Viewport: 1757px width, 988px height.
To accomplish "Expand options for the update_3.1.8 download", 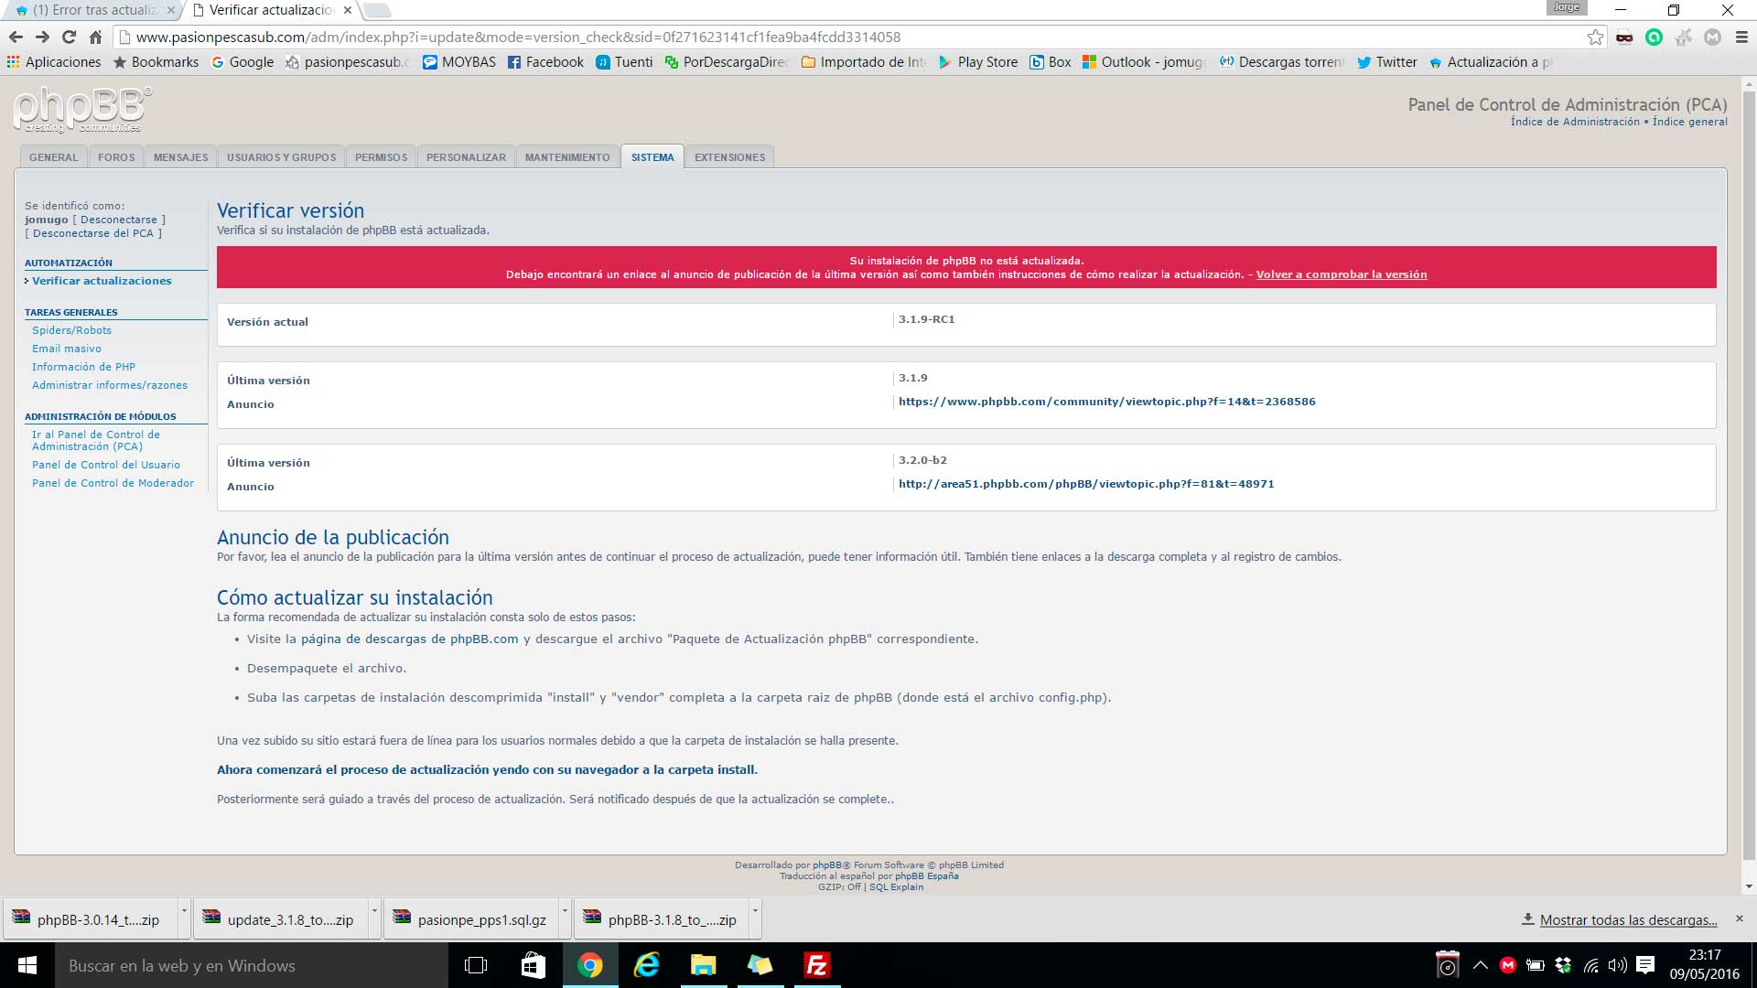I will (374, 911).
